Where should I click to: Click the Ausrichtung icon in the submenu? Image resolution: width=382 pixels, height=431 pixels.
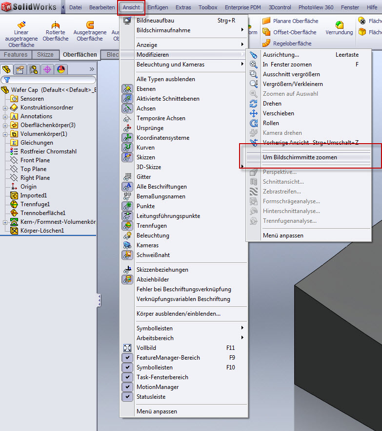(254, 55)
